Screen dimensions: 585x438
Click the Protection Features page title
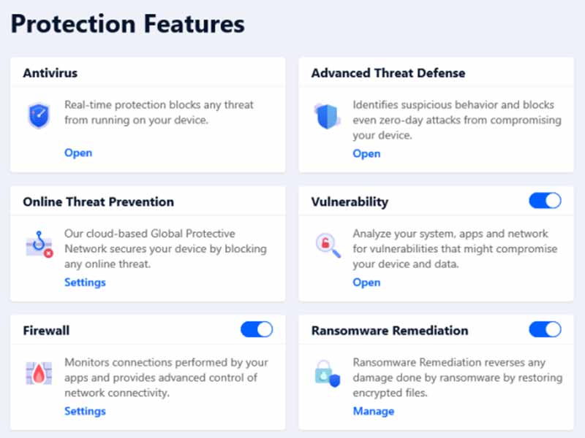point(127,24)
